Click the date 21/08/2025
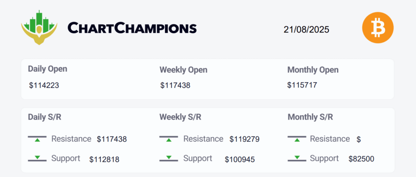This screenshot has height=177, width=416. pos(306,30)
